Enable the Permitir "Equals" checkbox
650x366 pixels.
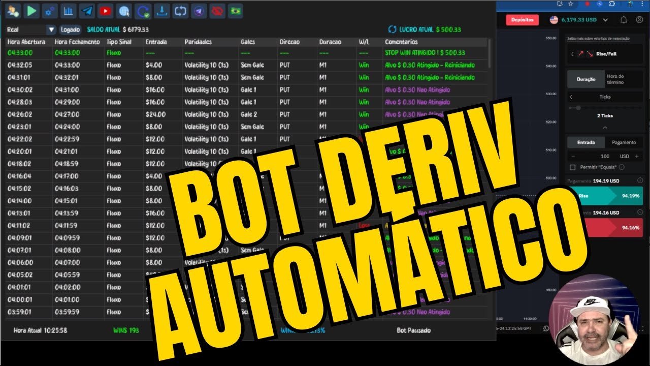(x=572, y=167)
